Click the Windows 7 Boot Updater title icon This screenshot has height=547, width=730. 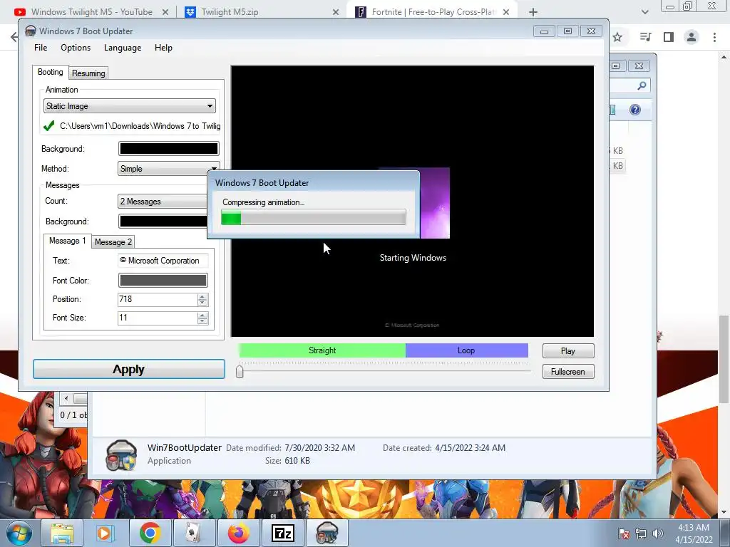pos(30,31)
